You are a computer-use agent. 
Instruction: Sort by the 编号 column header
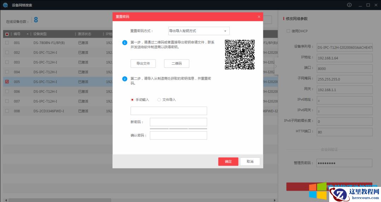17,34
